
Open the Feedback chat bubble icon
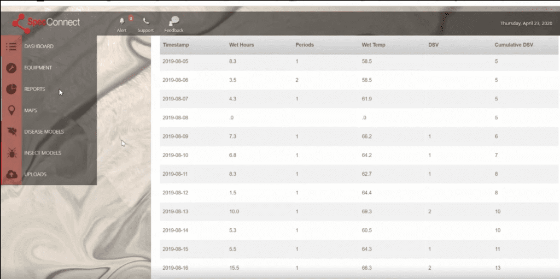click(x=174, y=21)
